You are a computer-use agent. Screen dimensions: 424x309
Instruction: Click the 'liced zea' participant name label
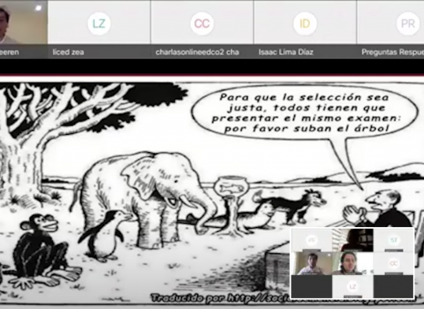click(x=69, y=52)
